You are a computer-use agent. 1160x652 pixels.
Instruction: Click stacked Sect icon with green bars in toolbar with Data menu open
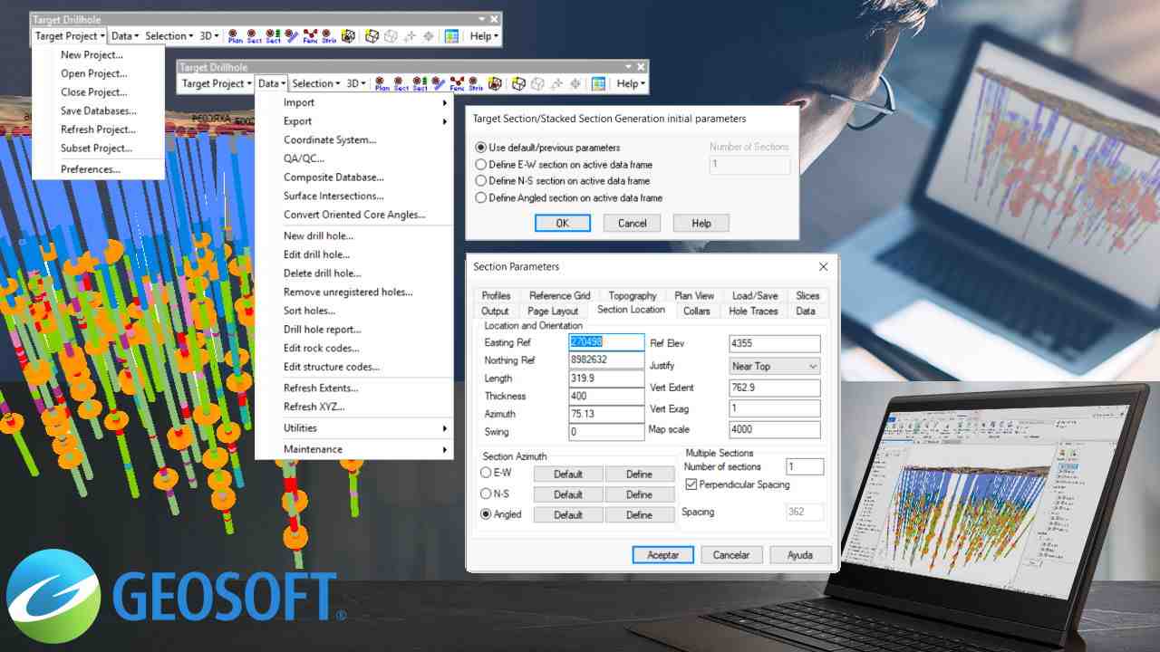click(420, 83)
